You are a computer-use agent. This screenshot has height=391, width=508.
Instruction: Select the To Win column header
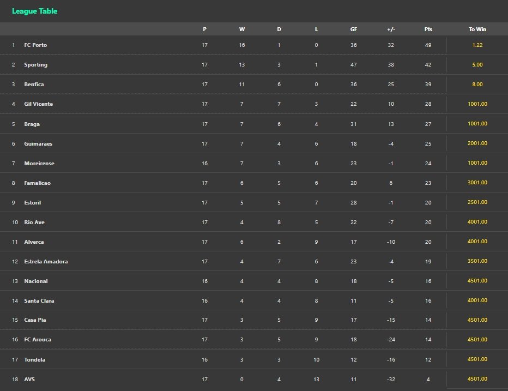[477, 29]
